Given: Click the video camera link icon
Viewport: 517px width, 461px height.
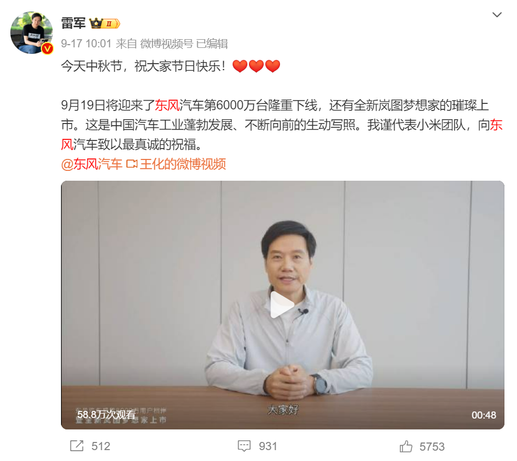Looking at the screenshot, I should [132, 164].
